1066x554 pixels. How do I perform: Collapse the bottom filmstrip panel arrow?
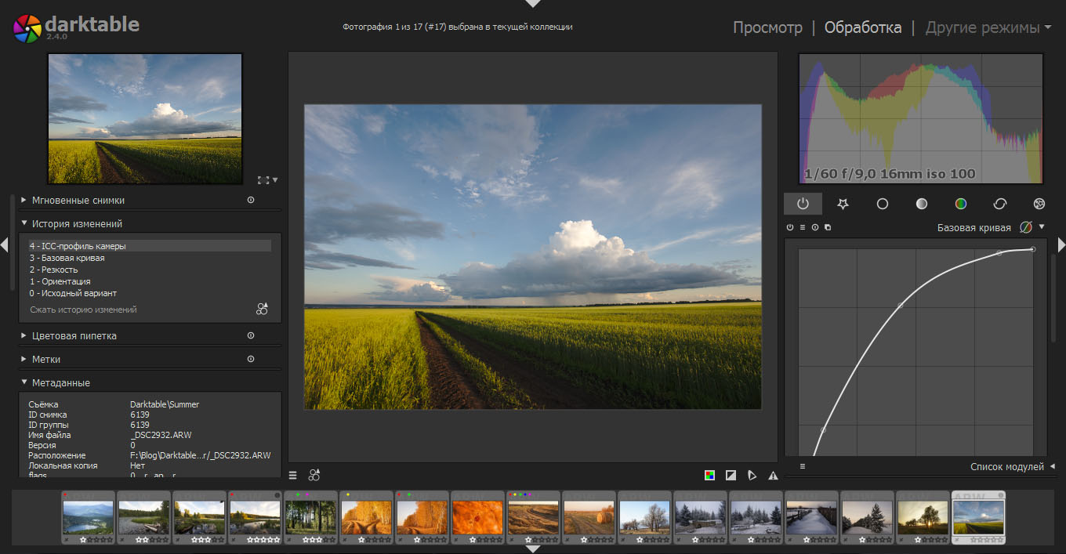pyautogui.click(x=533, y=549)
